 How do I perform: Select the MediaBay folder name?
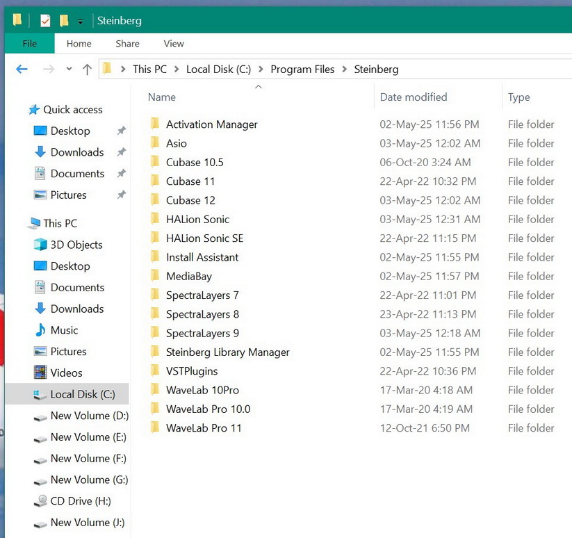189,276
